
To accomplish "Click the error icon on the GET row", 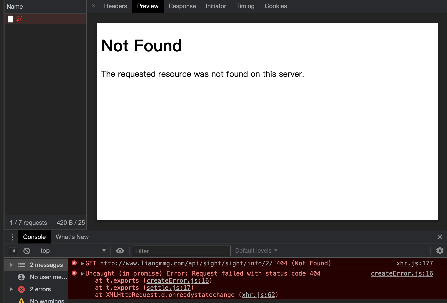I will (74, 263).
